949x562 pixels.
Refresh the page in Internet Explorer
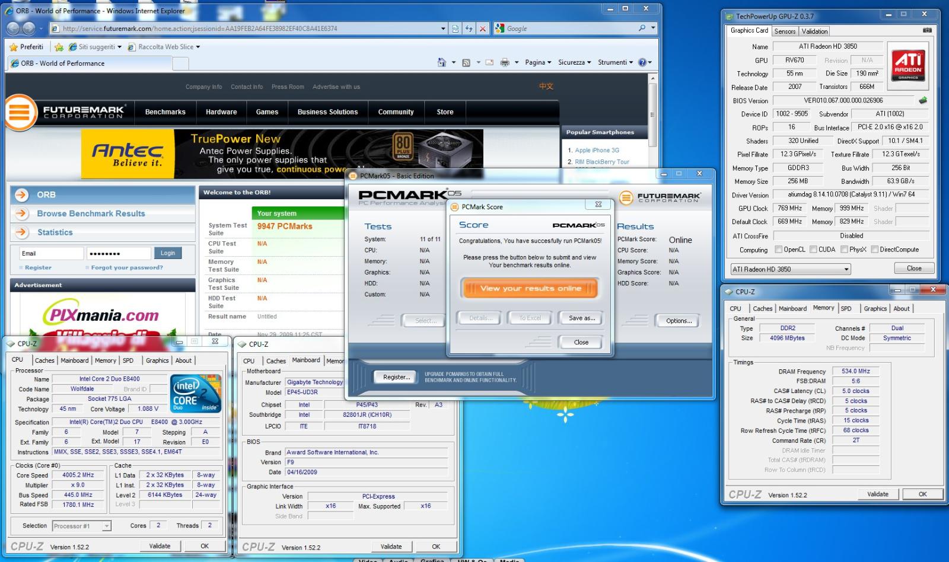(x=469, y=28)
